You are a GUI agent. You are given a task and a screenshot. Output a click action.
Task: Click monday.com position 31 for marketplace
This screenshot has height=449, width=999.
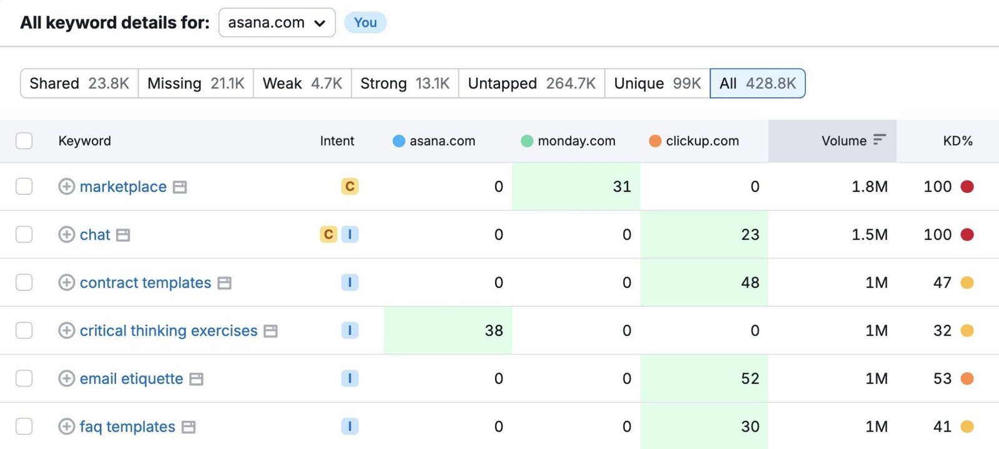point(622,186)
